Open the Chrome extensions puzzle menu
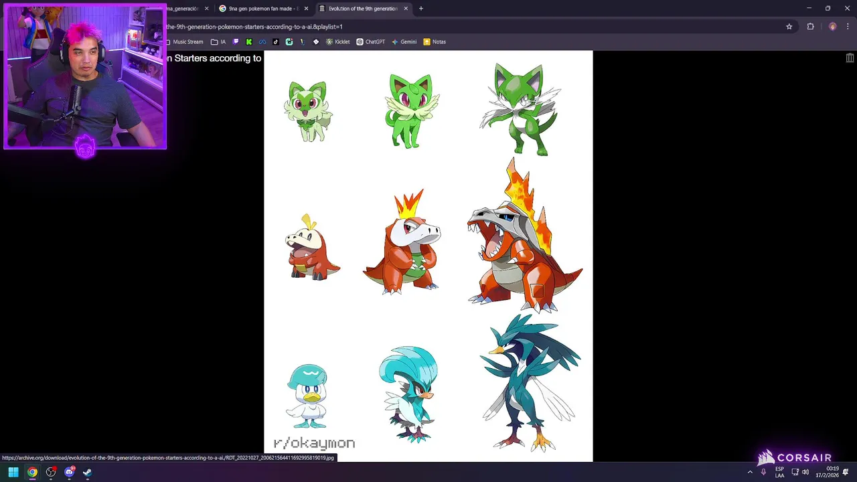 pyautogui.click(x=810, y=27)
